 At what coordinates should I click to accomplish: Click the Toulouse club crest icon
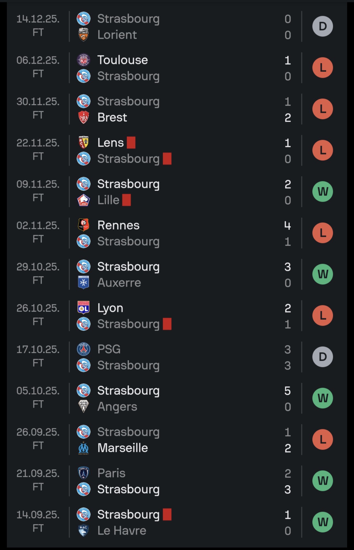pos(84,60)
